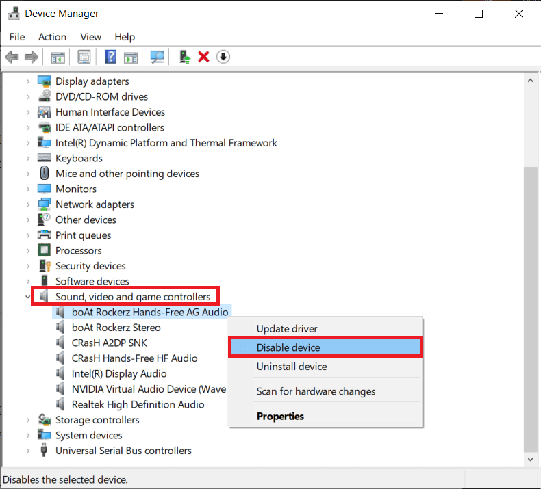Click the scrollbar down arrow
The height and width of the screenshot is (489, 541).
tap(530, 459)
